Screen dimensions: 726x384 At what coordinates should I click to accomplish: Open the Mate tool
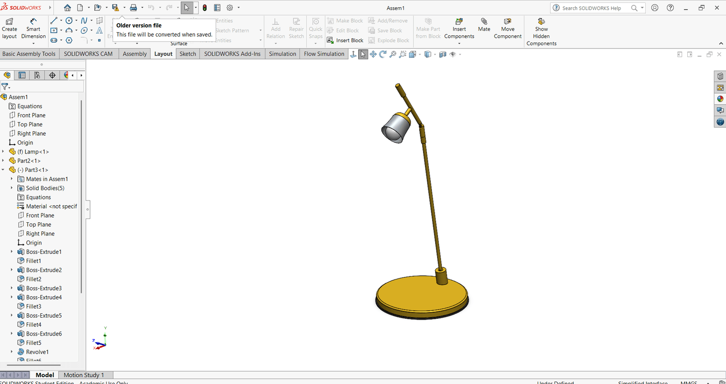[484, 25]
